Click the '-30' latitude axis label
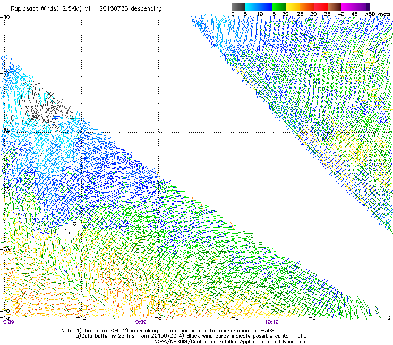This screenshot has width=393, height=345. (x=5, y=18)
